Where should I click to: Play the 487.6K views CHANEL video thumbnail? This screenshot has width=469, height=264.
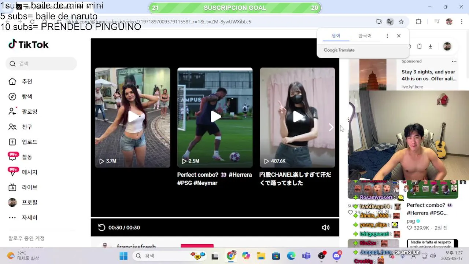tap(298, 117)
